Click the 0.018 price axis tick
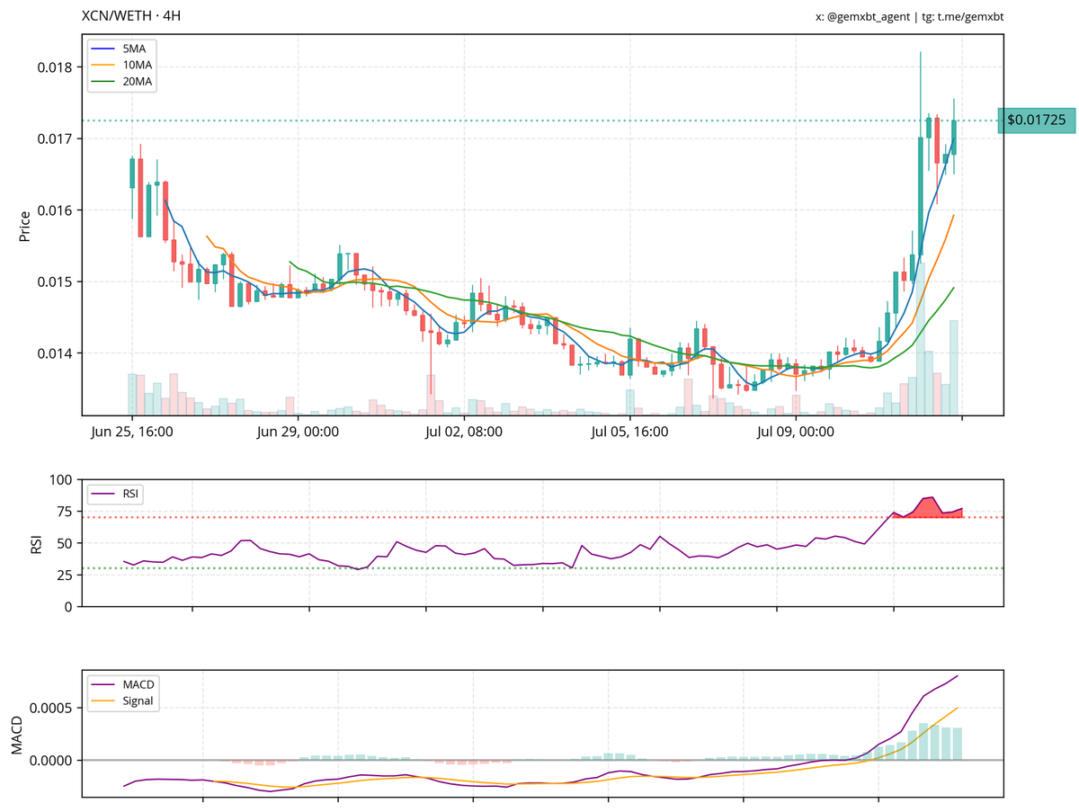Viewport: 1079px width, 812px height. click(x=57, y=67)
